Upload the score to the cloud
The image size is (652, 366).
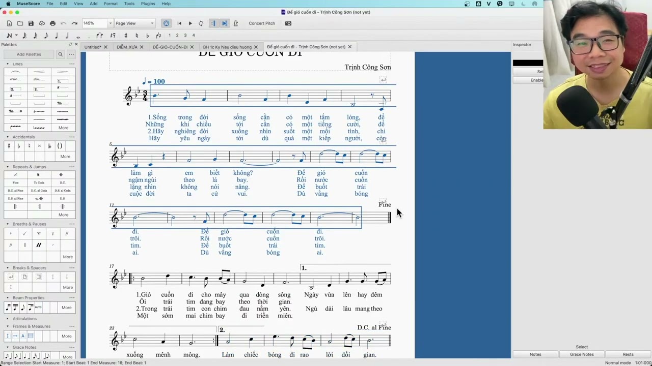click(42, 23)
